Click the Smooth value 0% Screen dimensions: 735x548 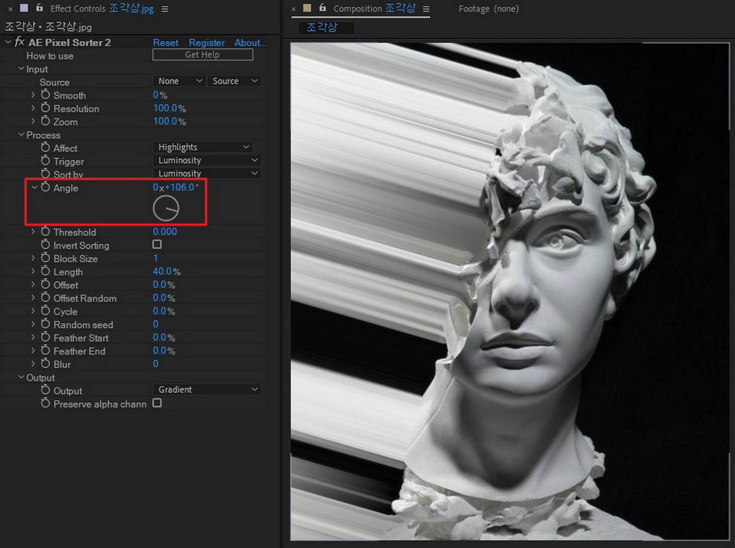pos(160,95)
